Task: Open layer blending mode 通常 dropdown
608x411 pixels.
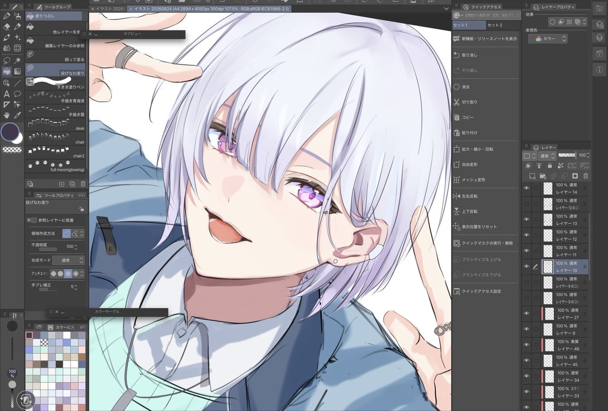Action: [x=548, y=155]
